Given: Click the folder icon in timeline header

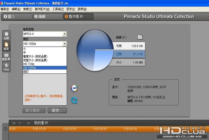Looking at the screenshot, I should pyautogui.click(x=28, y=123).
